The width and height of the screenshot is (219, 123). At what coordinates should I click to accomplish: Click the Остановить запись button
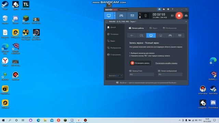point(140,63)
